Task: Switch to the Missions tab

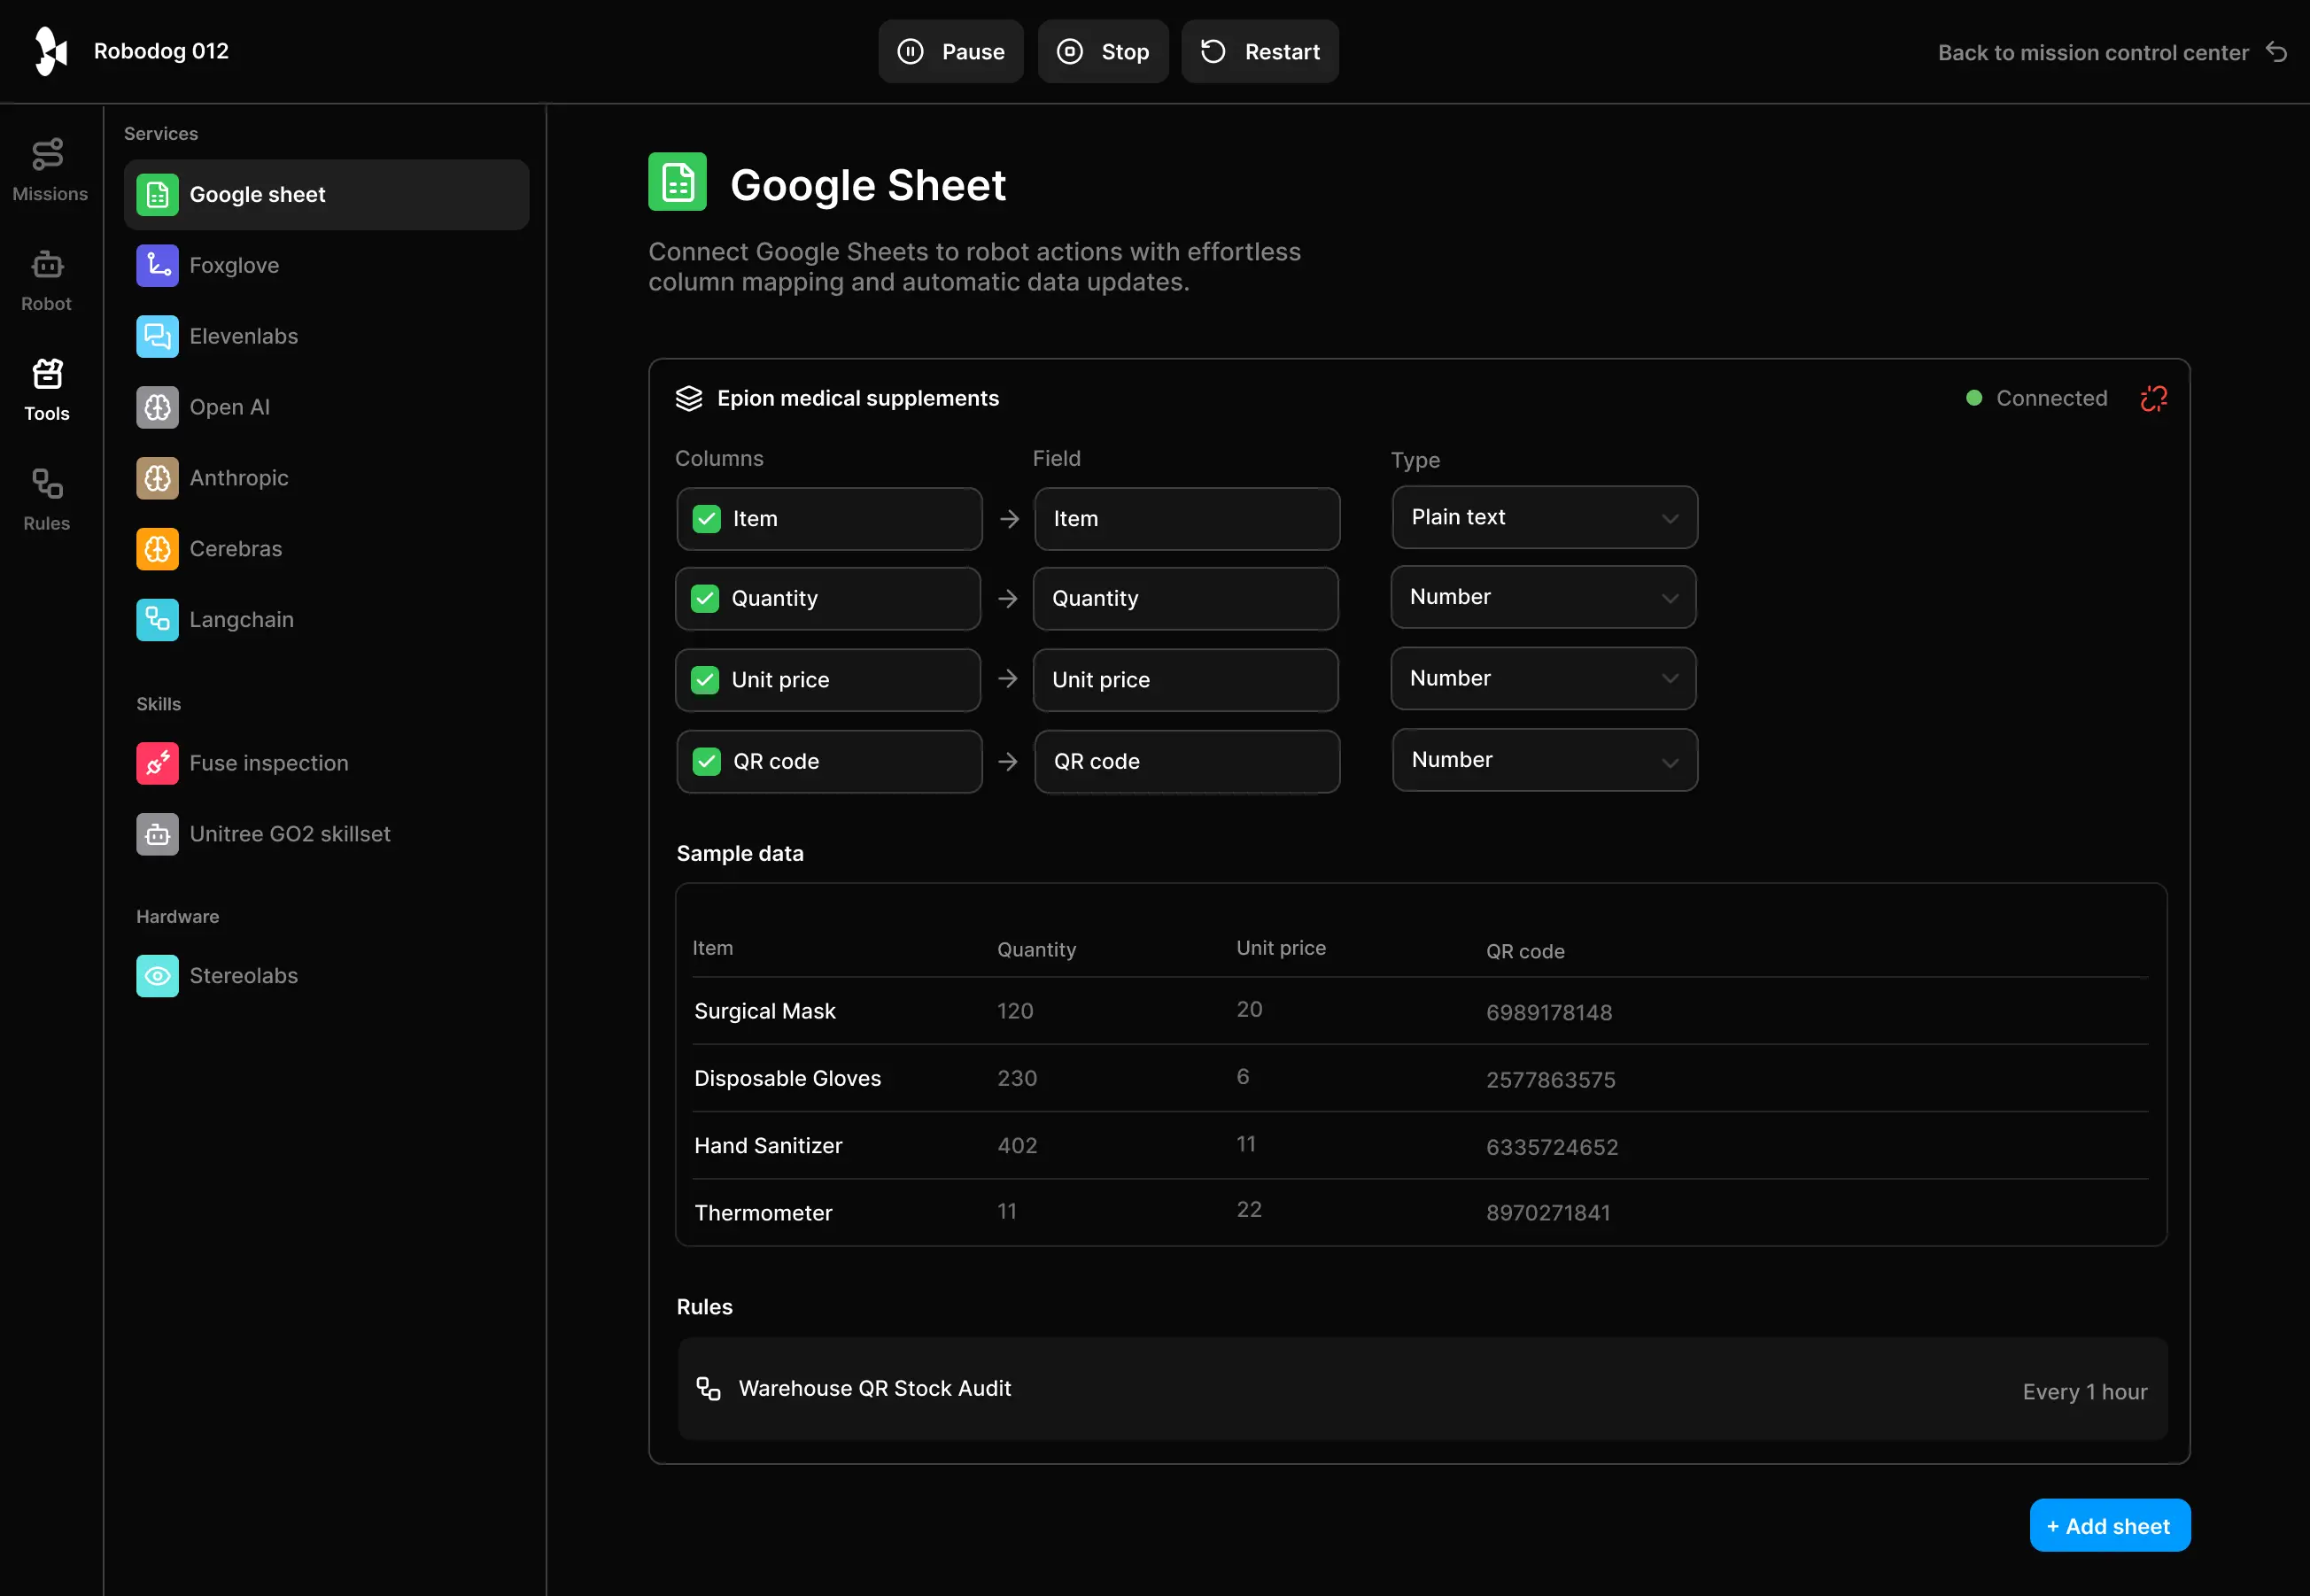Action: (x=48, y=170)
